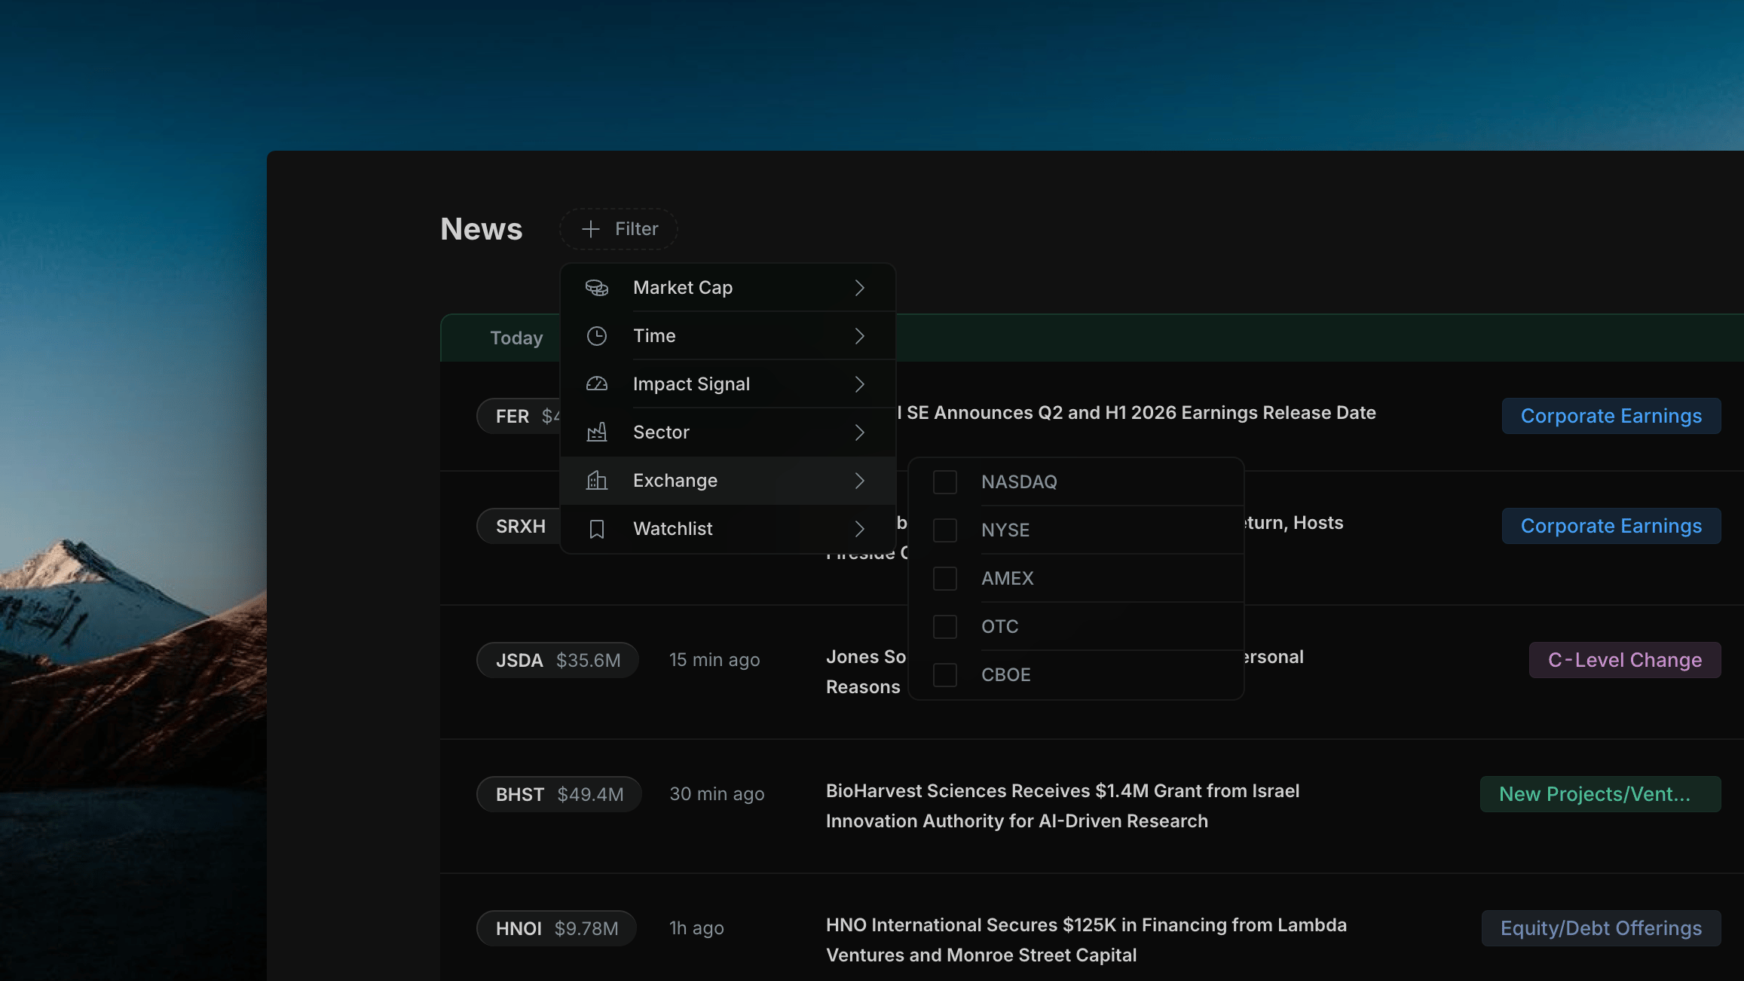Expand Watchlist submenu chevron
The height and width of the screenshot is (981, 1744).
click(x=860, y=529)
